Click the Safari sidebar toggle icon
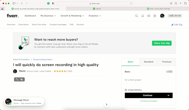Screen dimensions: 189x110 pyautogui.click(x=14, y=3)
